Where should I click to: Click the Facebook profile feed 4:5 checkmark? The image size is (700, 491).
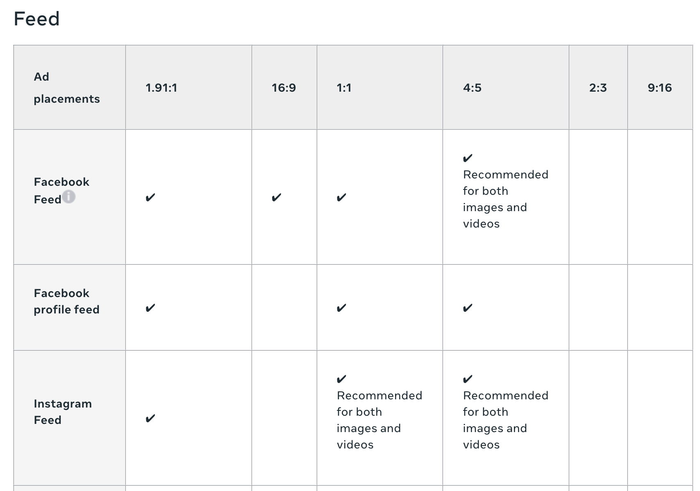(468, 308)
